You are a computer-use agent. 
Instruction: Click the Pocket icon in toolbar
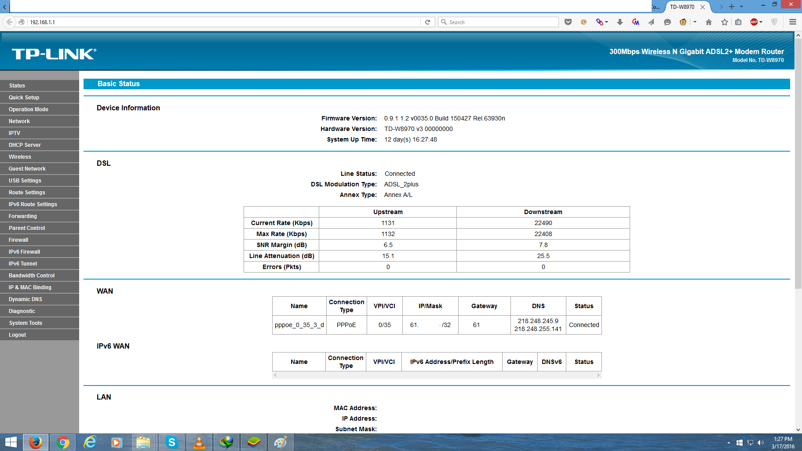click(568, 22)
